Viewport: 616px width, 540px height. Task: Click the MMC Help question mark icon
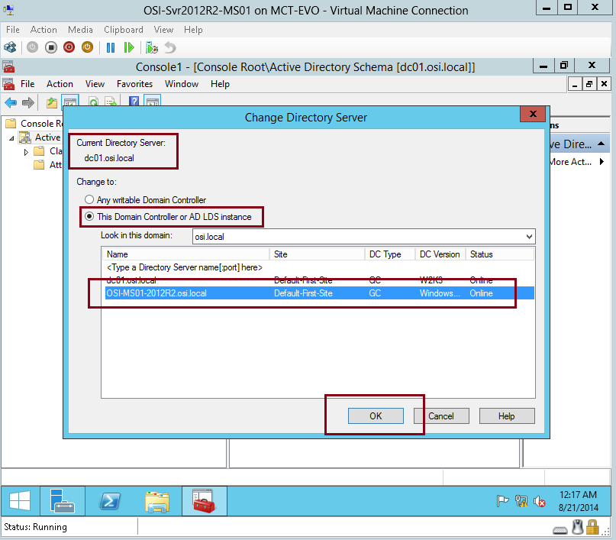click(134, 102)
